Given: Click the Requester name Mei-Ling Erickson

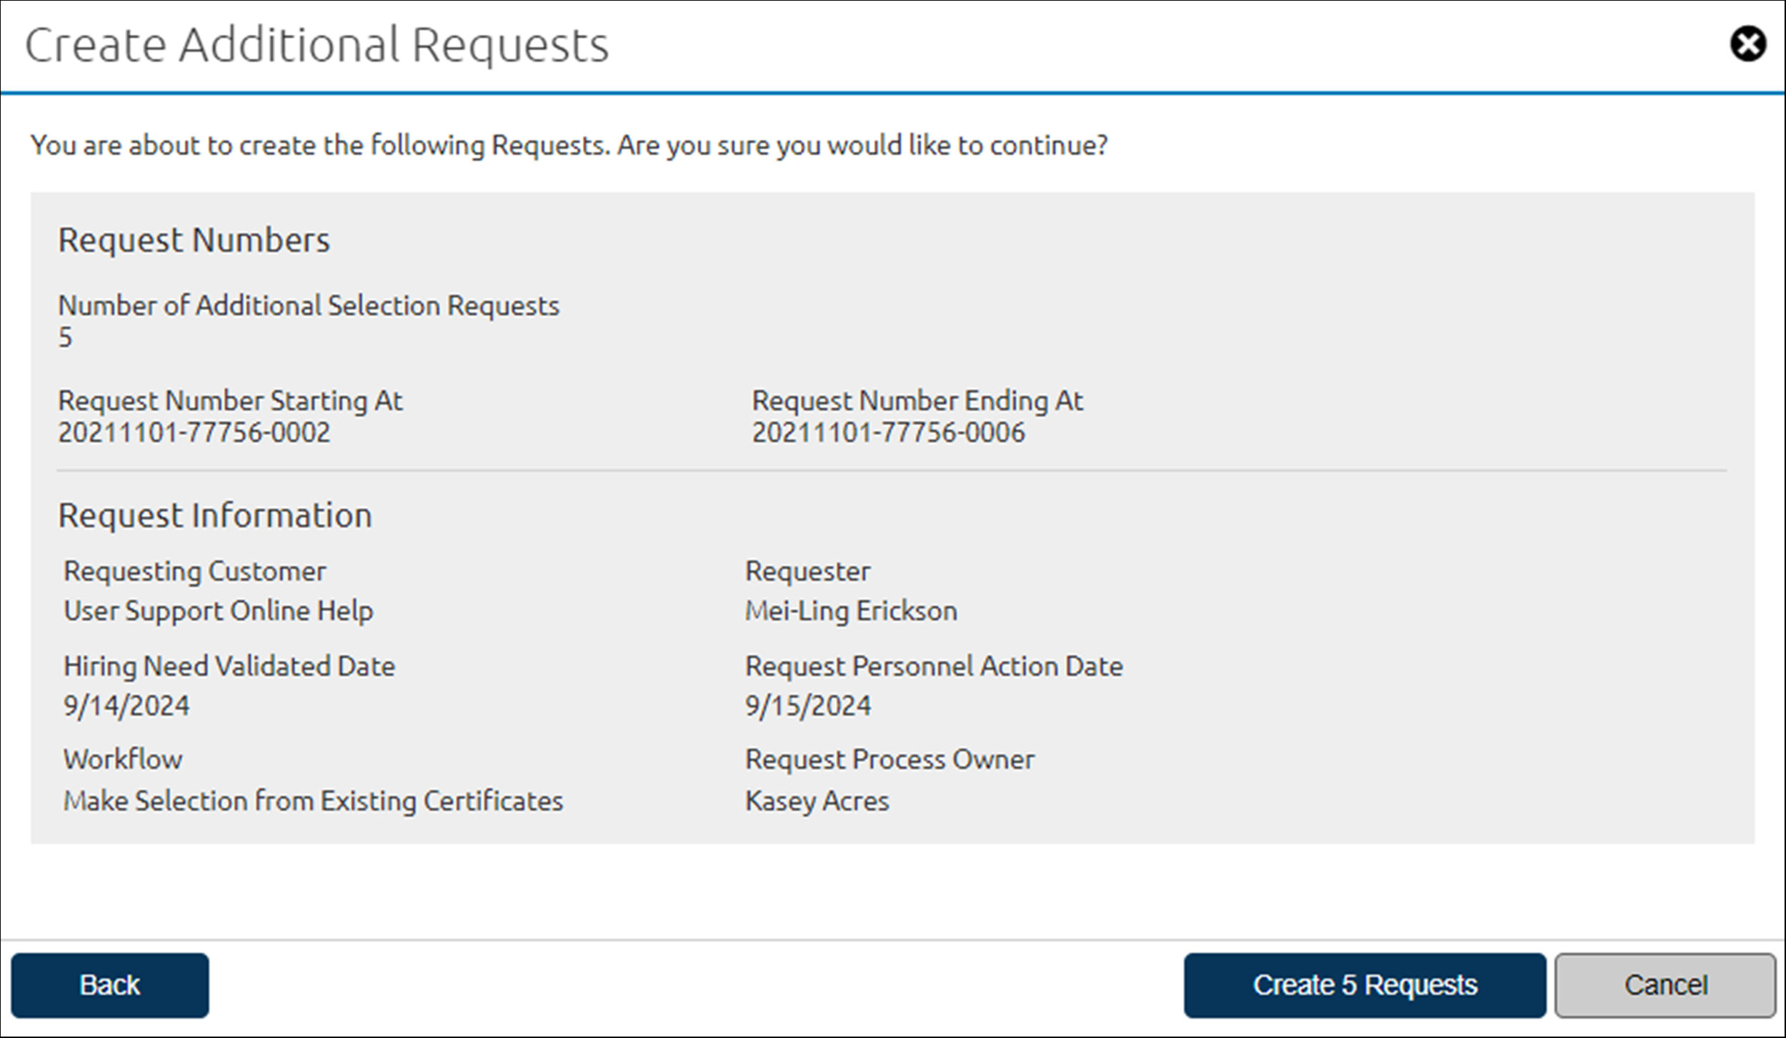Looking at the screenshot, I should click(851, 611).
